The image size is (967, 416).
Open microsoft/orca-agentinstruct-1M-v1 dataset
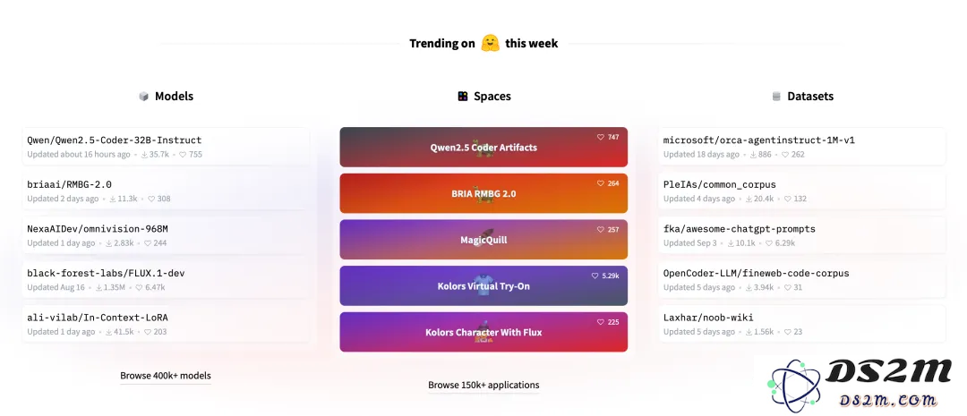point(801,147)
